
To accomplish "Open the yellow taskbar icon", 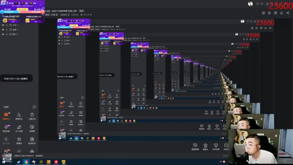I will point(63,162).
